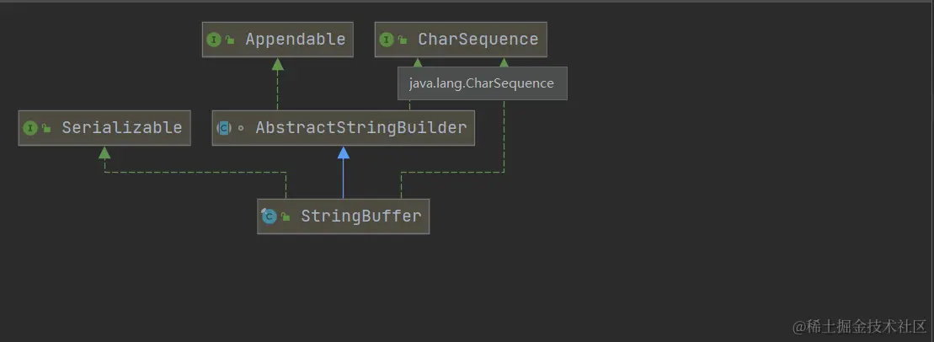Screen dimensions: 934x342
Task: Select the CharSequence node label
Action: point(478,40)
